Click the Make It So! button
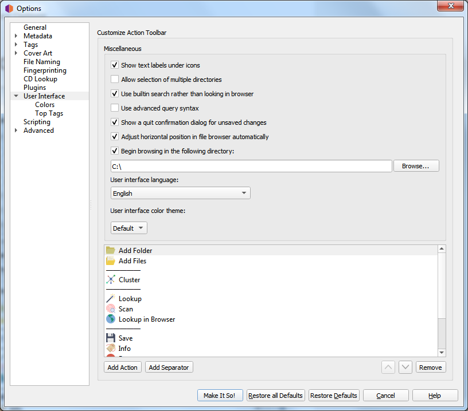This screenshot has height=411, width=468. coord(220,396)
